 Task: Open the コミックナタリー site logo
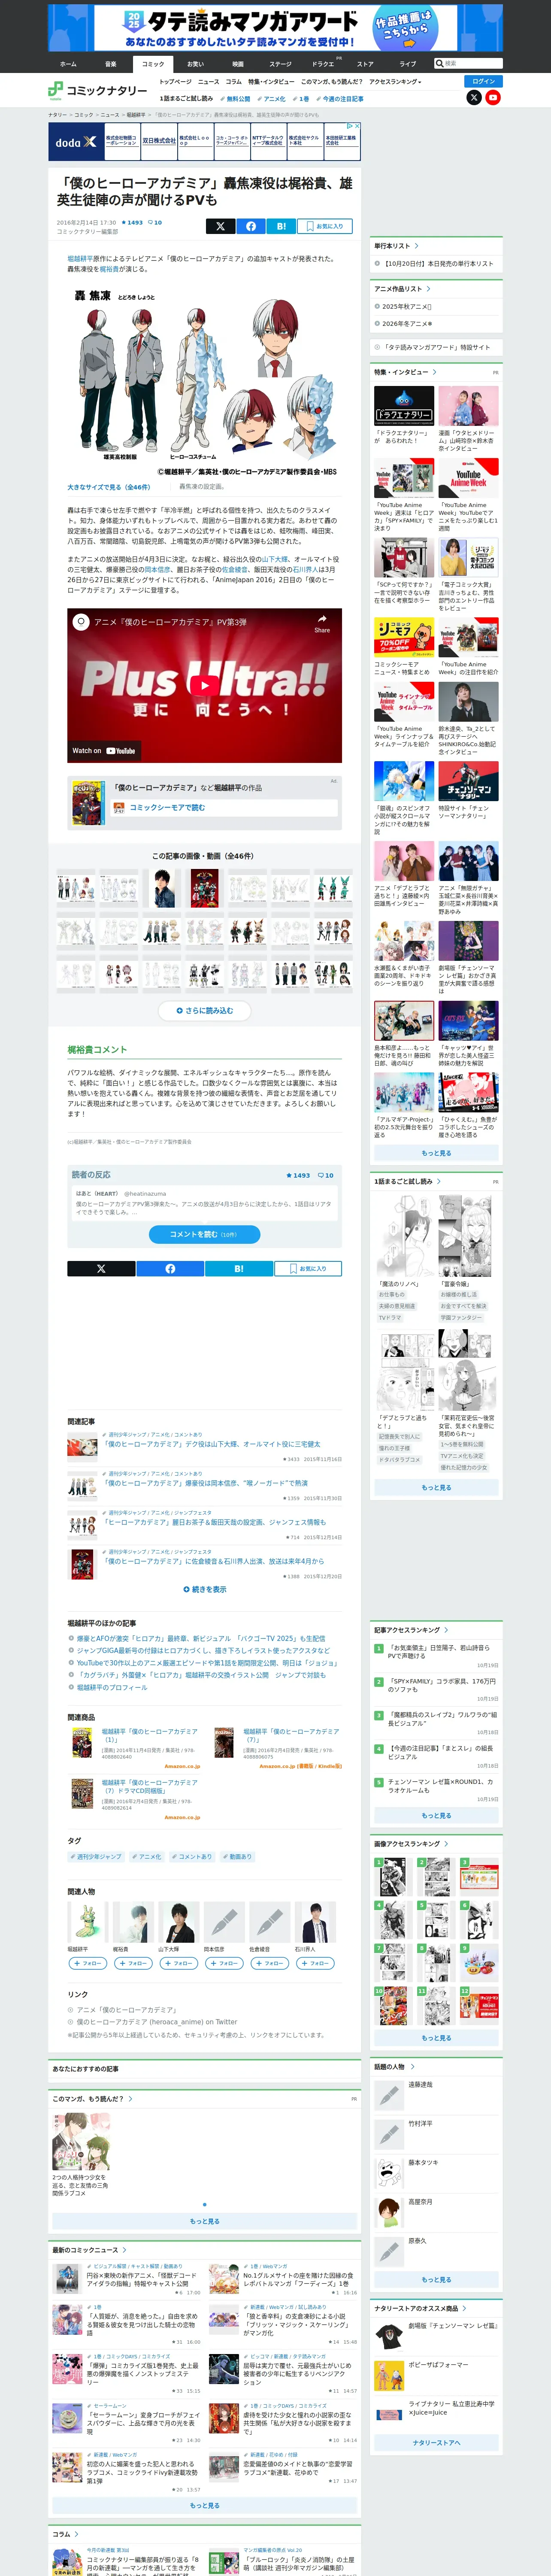tap(98, 90)
